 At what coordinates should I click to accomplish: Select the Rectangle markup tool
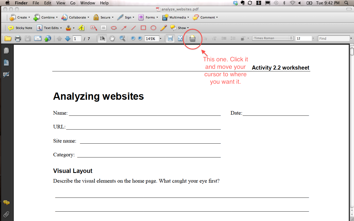point(143,28)
